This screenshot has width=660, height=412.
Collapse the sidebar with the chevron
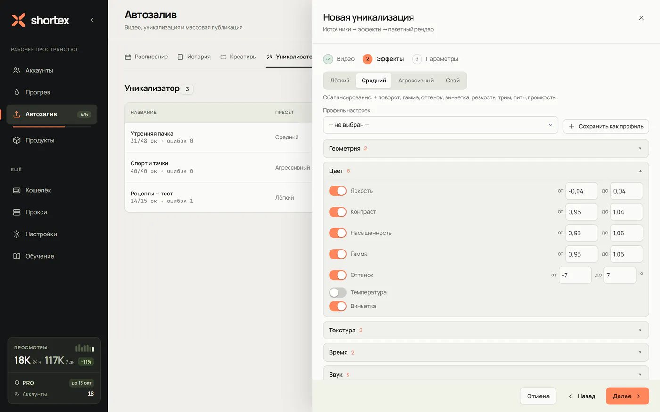point(92,20)
